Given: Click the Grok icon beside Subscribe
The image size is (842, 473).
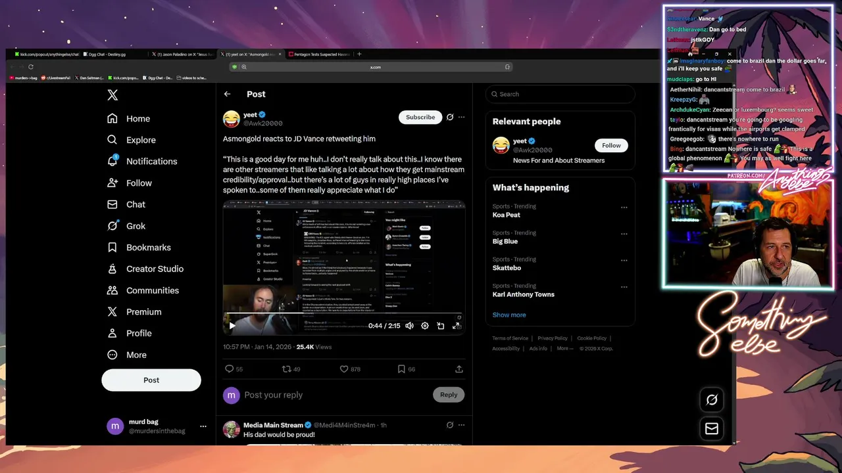Looking at the screenshot, I should click(x=450, y=117).
